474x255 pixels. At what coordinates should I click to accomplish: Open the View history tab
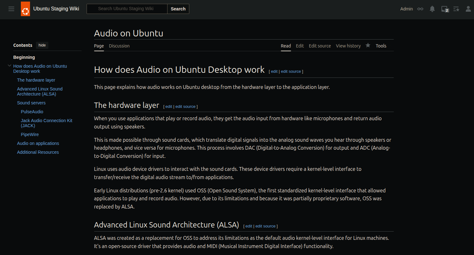click(348, 46)
